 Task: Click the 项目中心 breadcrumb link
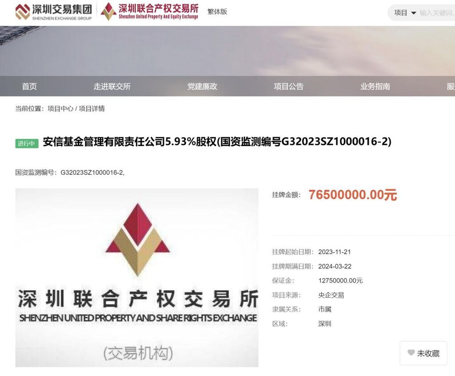tap(60, 109)
